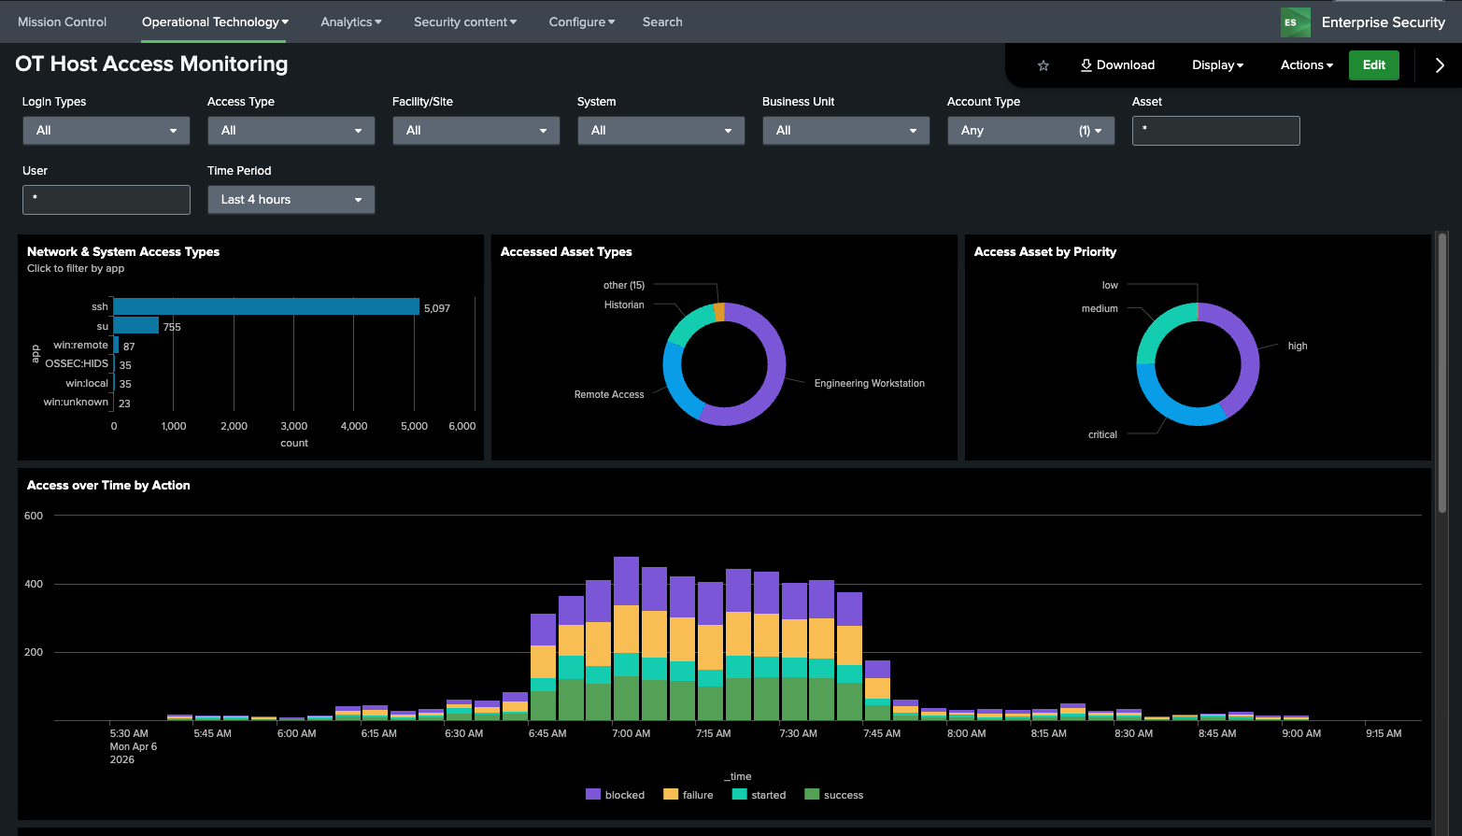Open the Facility/Site dropdown
This screenshot has height=836, width=1462.
point(476,131)
